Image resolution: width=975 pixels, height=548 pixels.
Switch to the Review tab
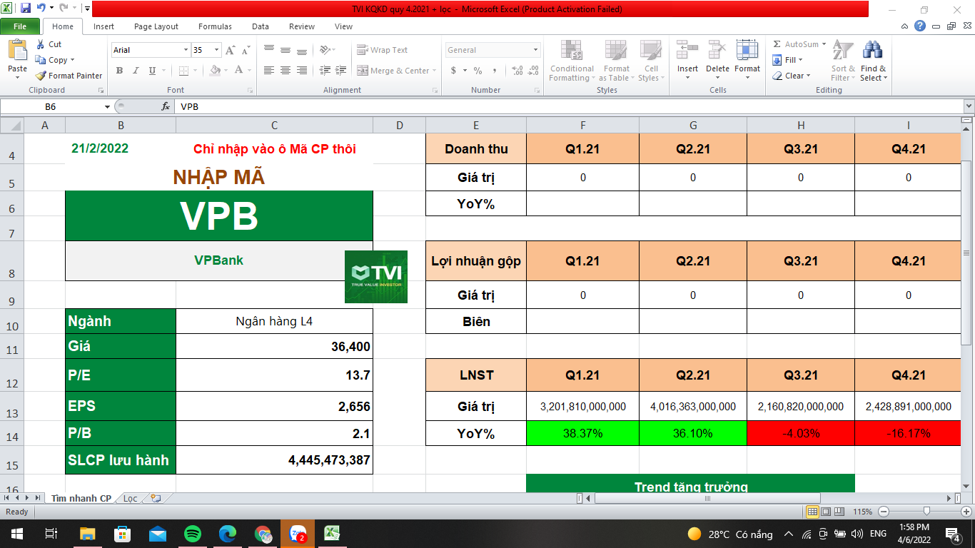click(302, 26)
